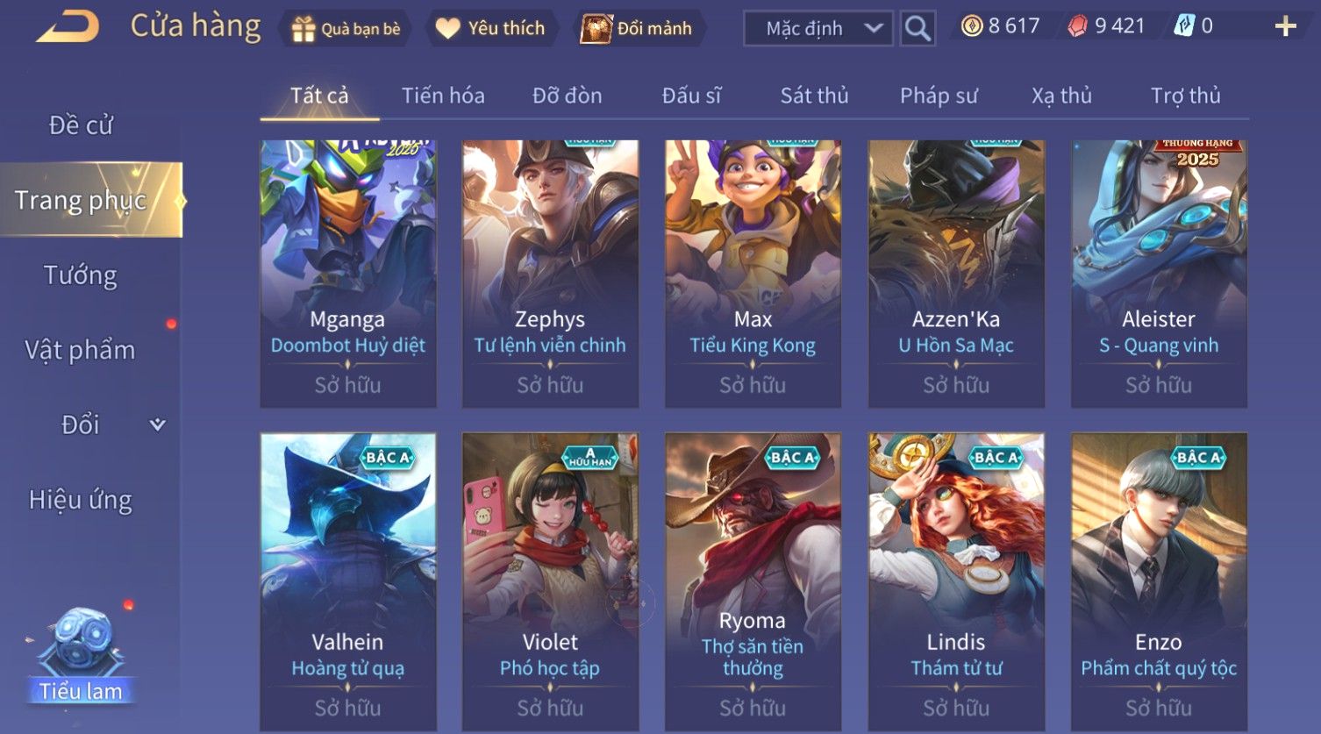This screenshot has width=1321, height=734.
Task: Select Aleister S - Quang vinh skin card
Action: pos(1159,274)
